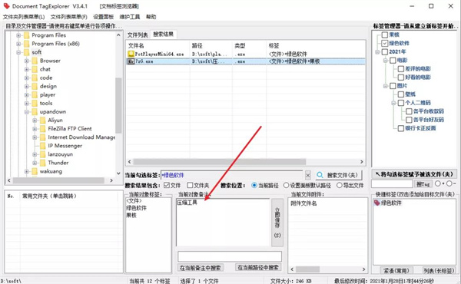Image resolution: width=461 pixels, height=284 pixels.
Task: Clear the 当前勾选标签 field with the X
Action: 307,175
